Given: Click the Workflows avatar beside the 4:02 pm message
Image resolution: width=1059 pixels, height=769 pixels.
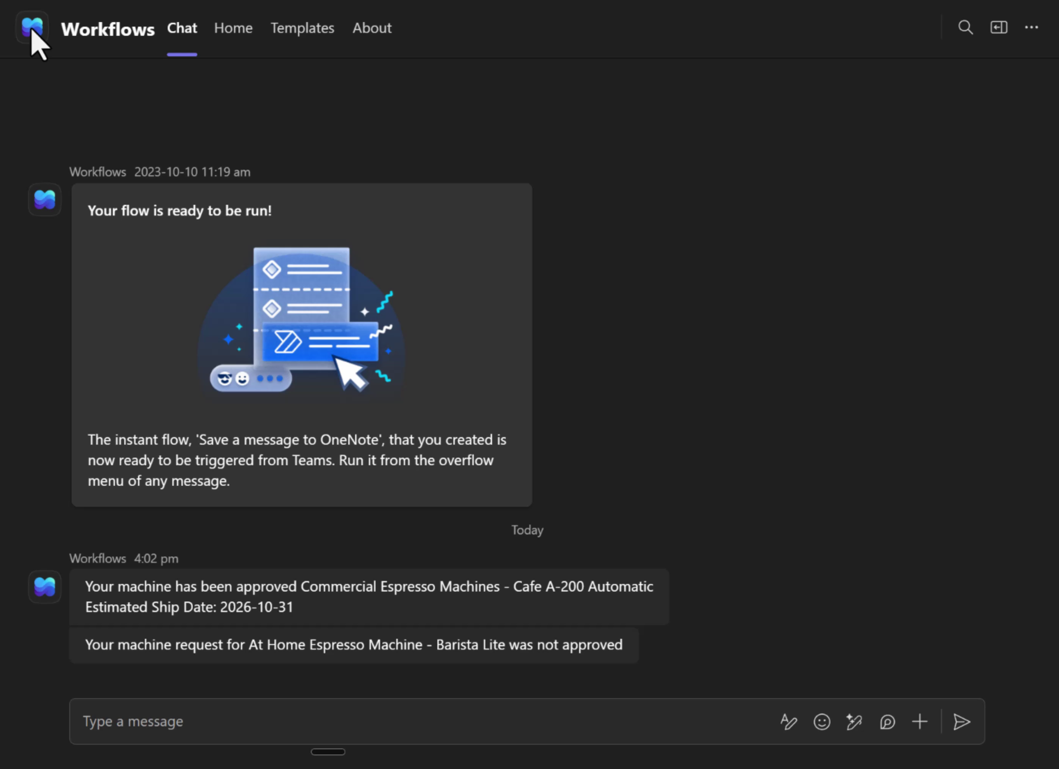Looking at the screenshot, I should 44,586.
